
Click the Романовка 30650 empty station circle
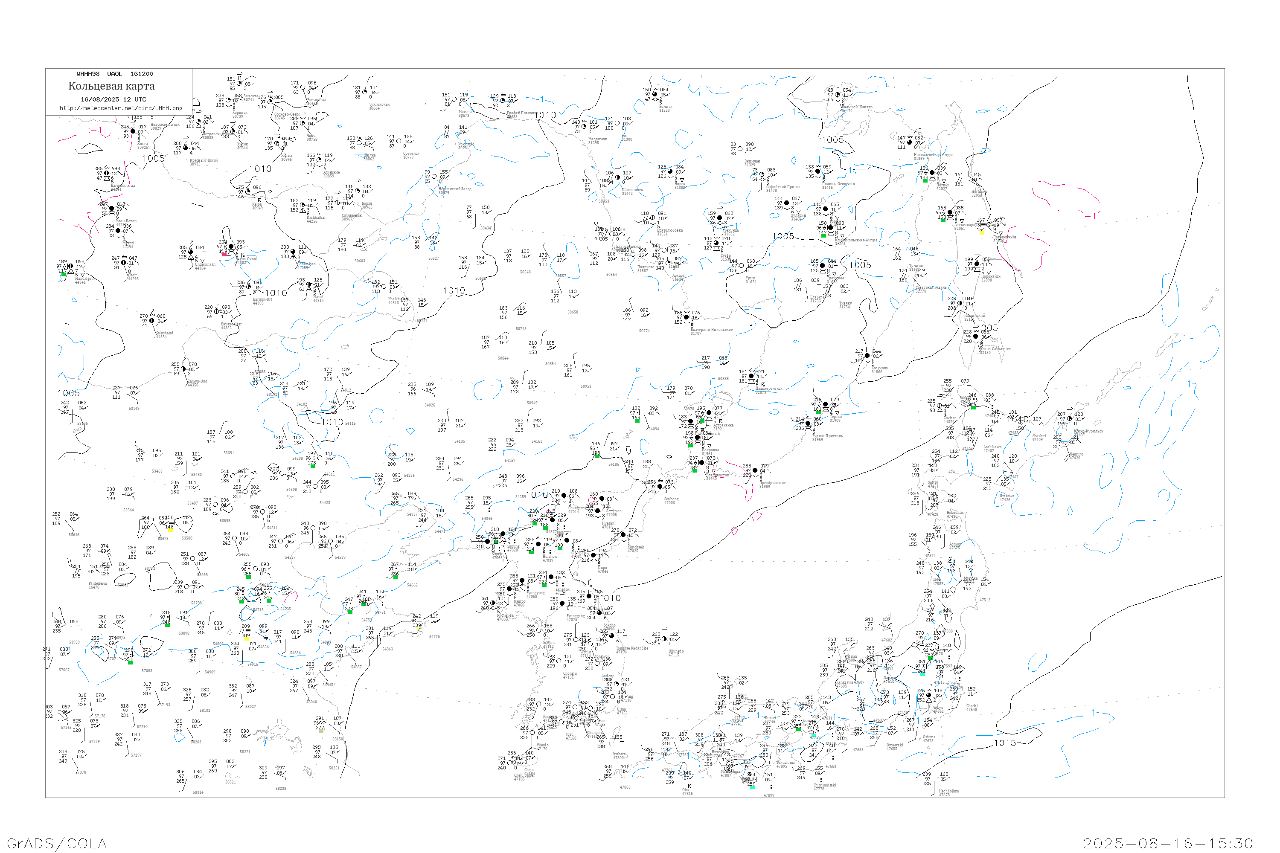(303, 87)
